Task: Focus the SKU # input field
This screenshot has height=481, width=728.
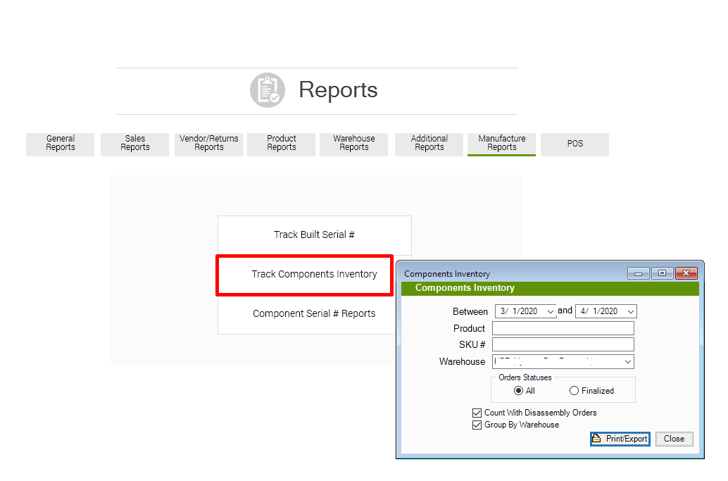Action: (563, 344)
